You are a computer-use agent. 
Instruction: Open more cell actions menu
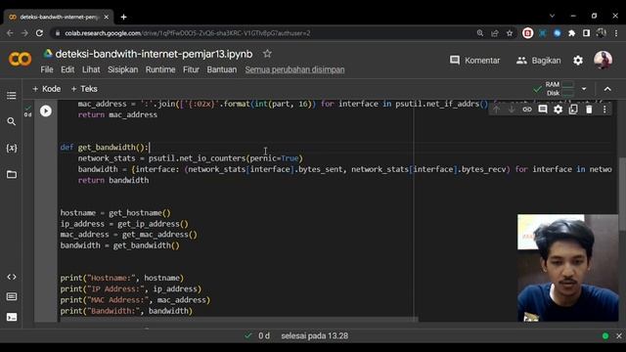click(x=604, y=109)
